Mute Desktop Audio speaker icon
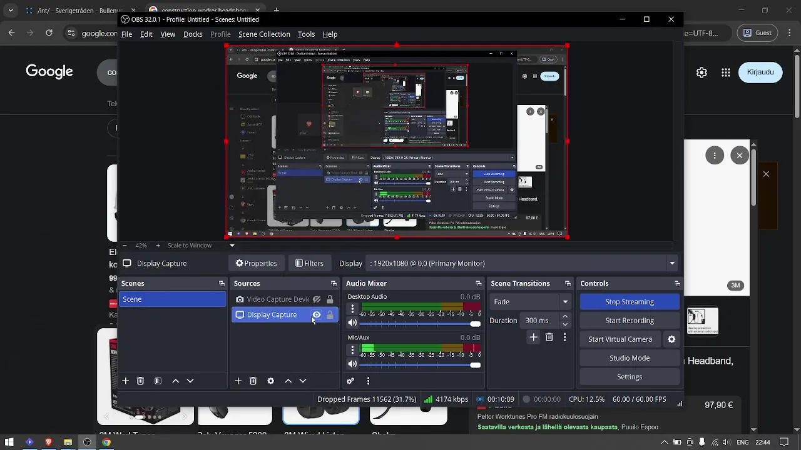Image resolution: width=801 pixels, height=450 pixels. click(x=352, y=323)
